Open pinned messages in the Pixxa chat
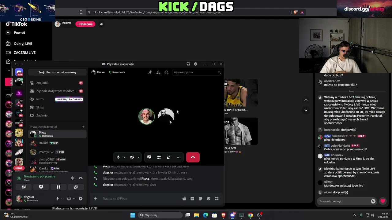Image resolution: width=392 pixels, height=220 pixels. [x=150, y=72]
